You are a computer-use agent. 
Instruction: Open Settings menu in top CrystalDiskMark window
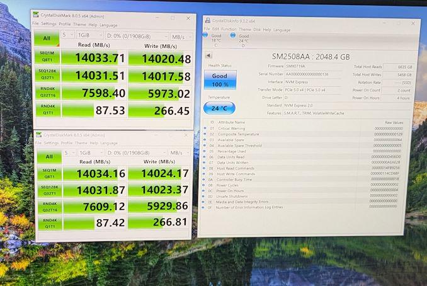[48, 25]
